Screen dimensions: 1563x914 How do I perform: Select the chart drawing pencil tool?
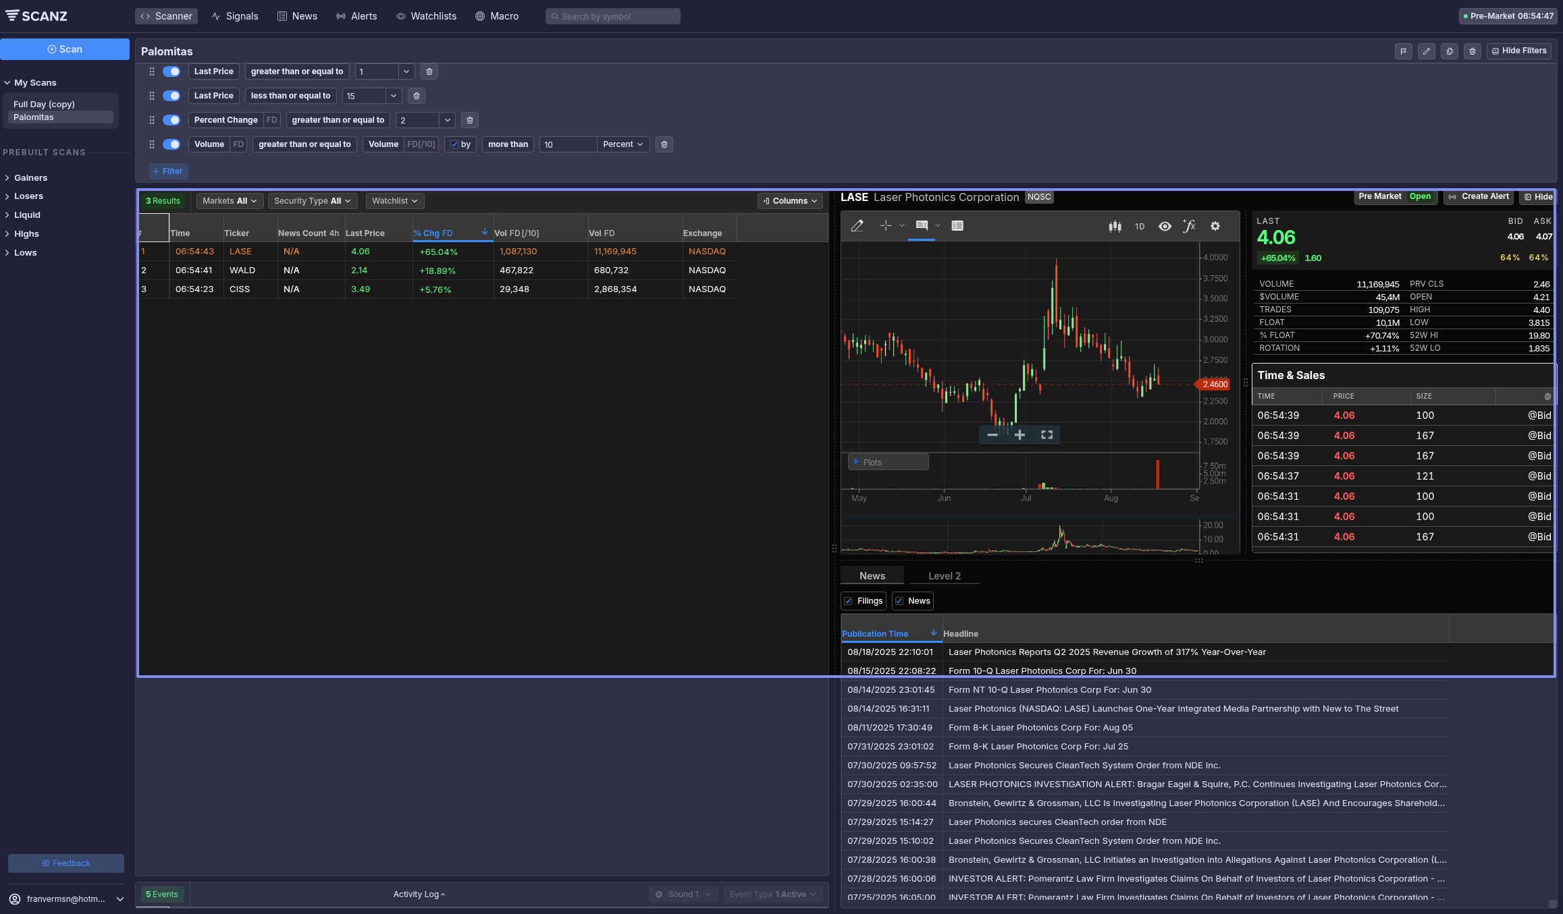point(857,227)
